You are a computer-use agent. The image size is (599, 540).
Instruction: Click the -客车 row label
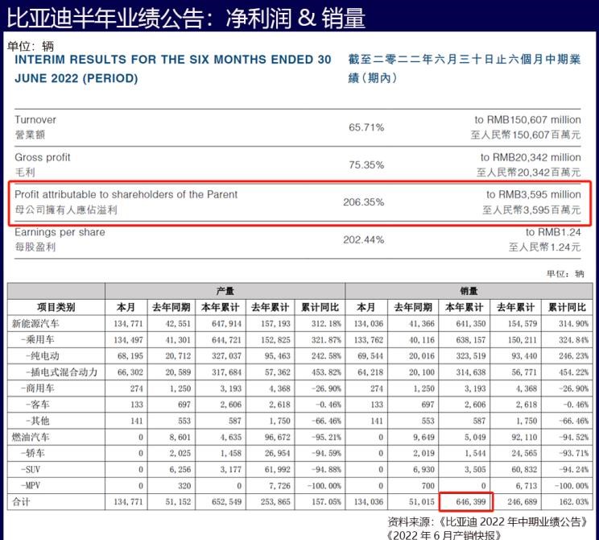click(37, 405)
